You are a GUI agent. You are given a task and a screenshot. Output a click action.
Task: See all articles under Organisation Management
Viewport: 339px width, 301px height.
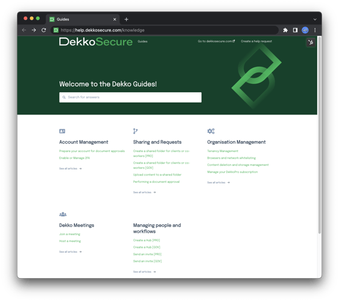(x=218, y=183)
